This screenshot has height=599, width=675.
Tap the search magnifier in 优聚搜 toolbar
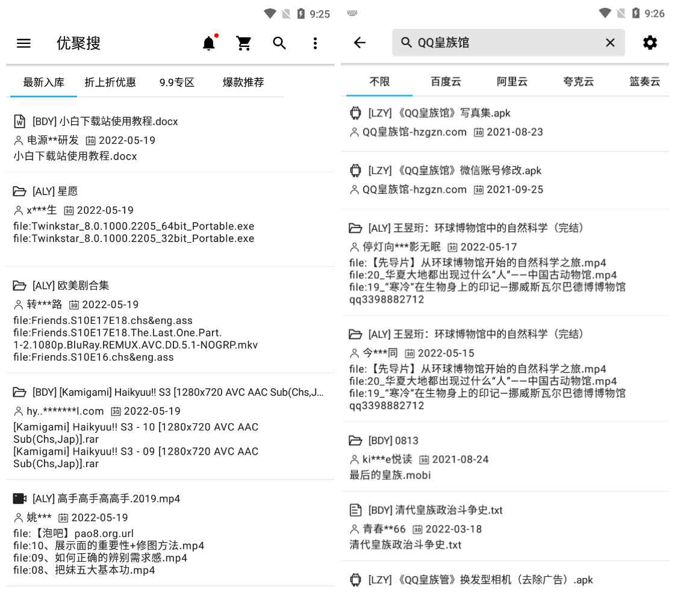click(x=279, y=43)
